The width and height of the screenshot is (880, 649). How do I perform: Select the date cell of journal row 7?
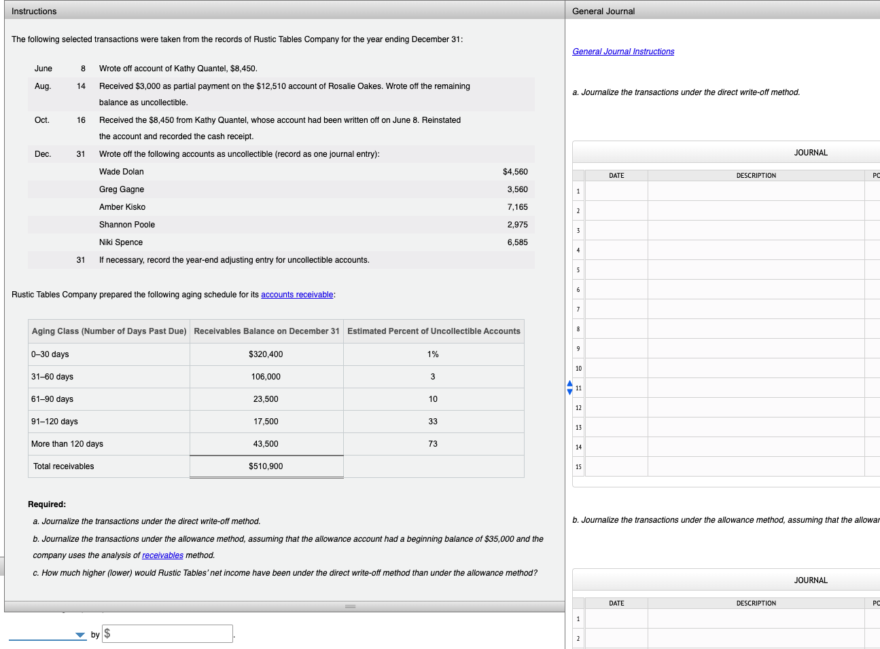tap(616, 309)
